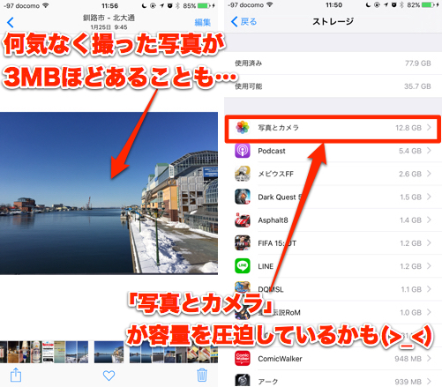Tap the ストレージ screen title
This screenshot has height=387, width=442.
click(x=333, y=21)
